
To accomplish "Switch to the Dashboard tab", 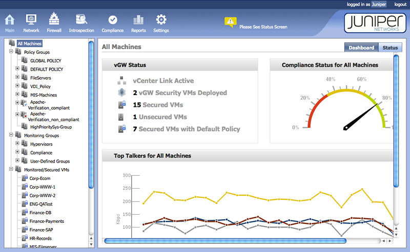I will (x=361, y=48).
